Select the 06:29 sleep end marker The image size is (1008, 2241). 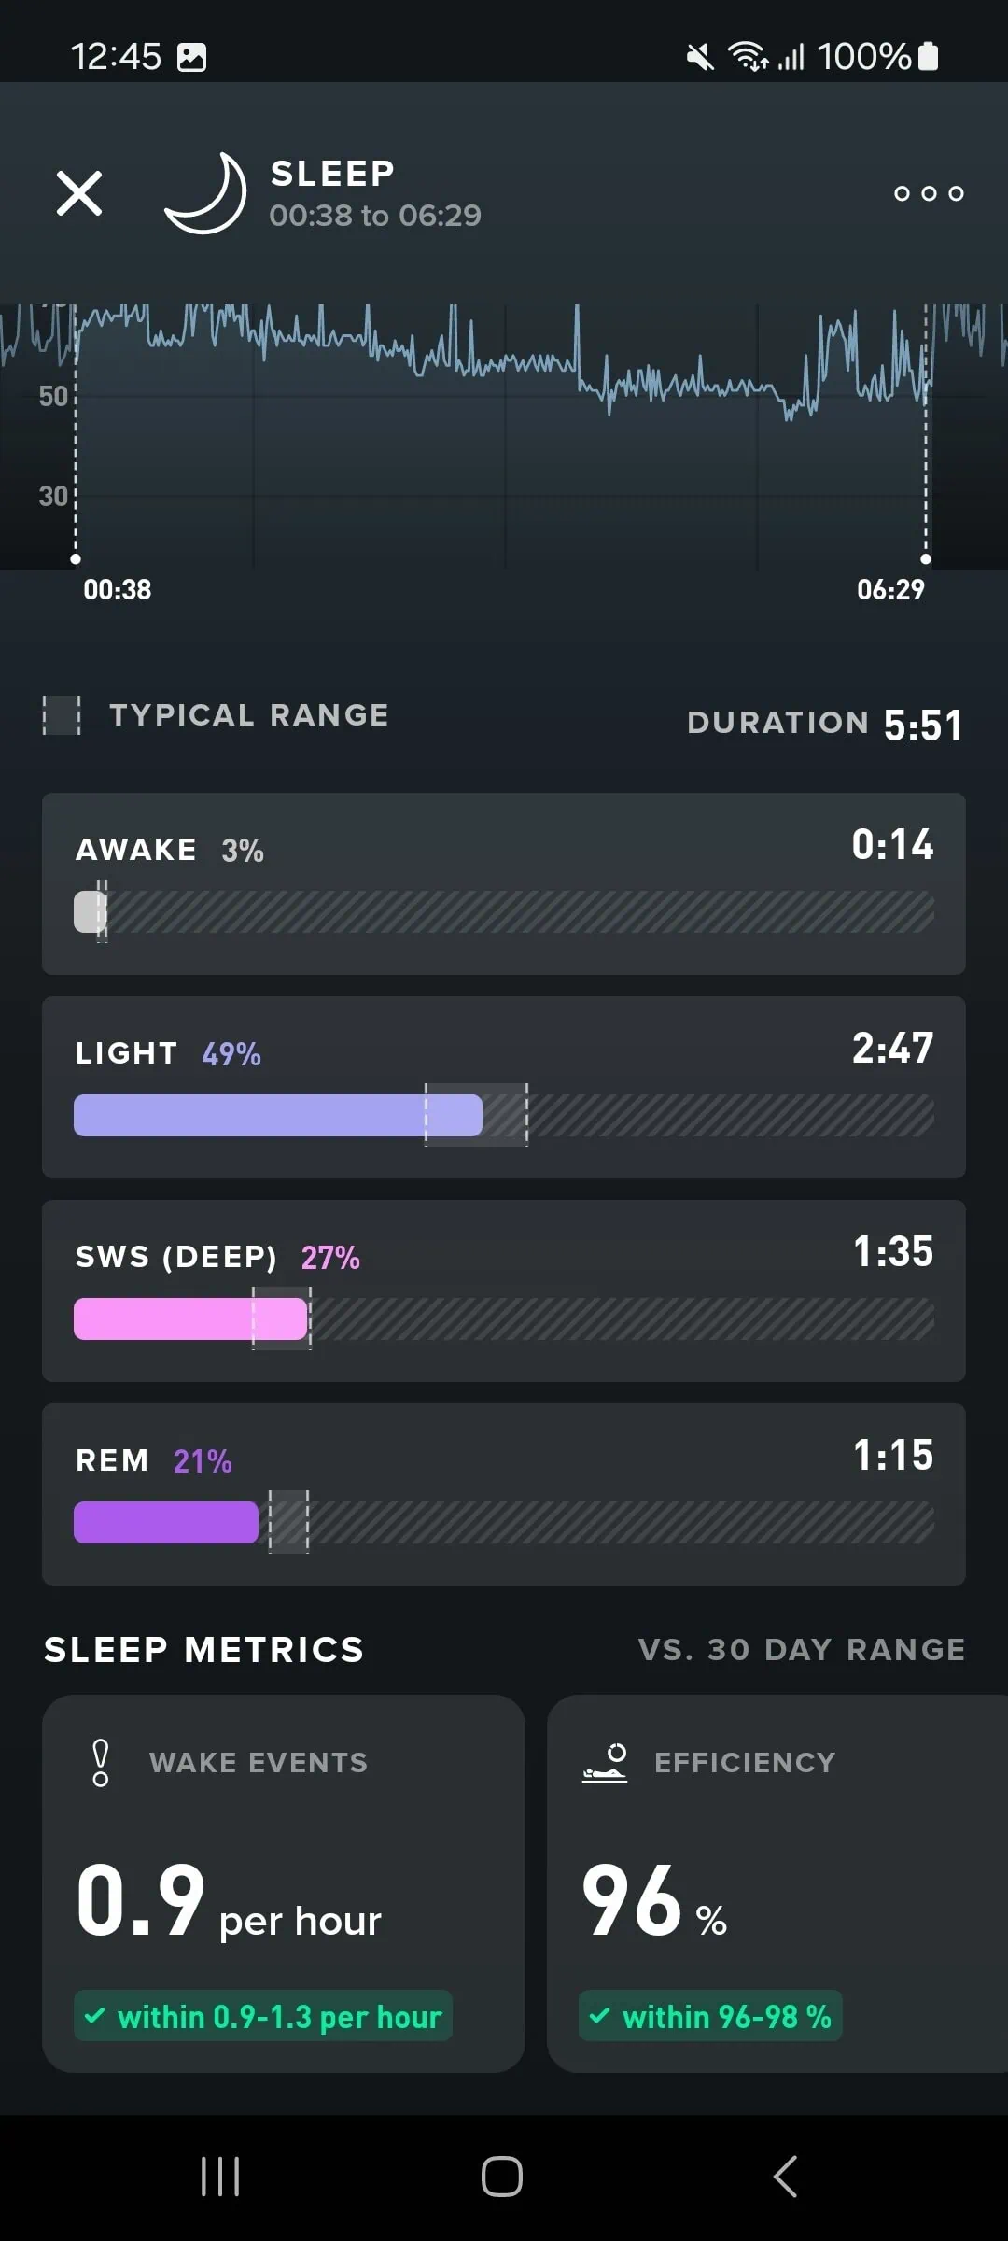tap(926, 559)
